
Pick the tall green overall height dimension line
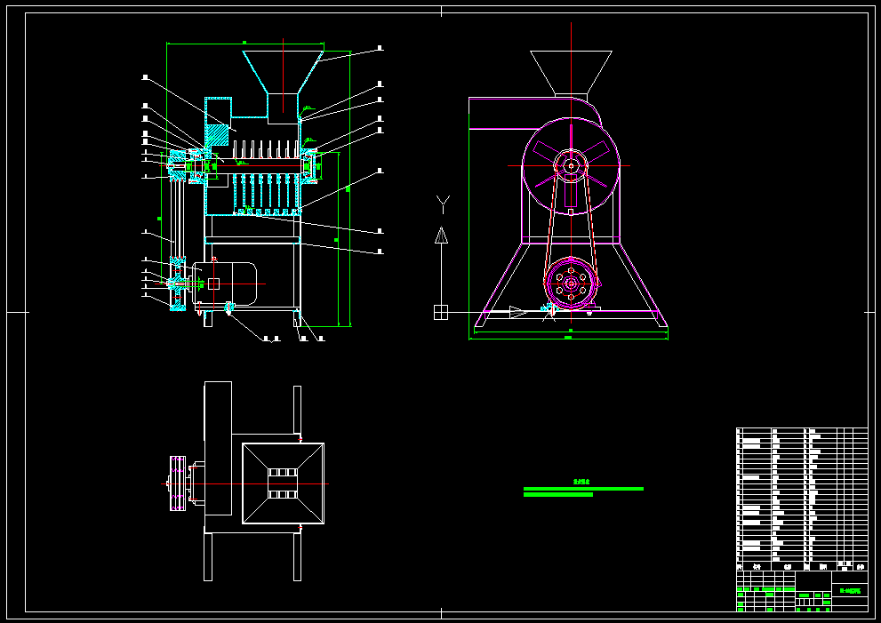(x=349, y=188)
